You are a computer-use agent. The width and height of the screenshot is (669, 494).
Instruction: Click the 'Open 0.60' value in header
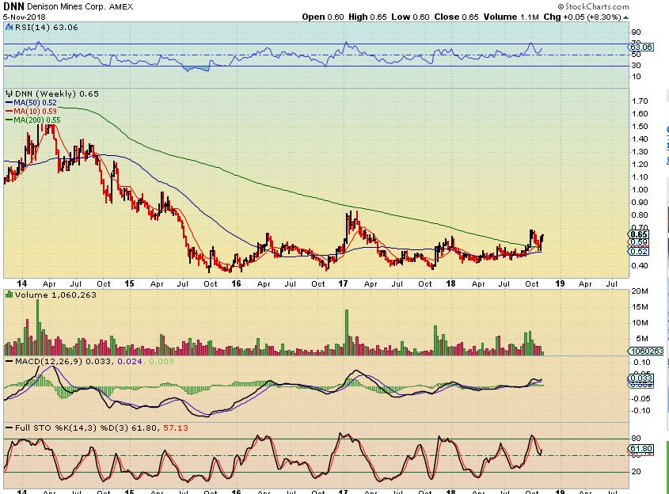click(323, 17)
